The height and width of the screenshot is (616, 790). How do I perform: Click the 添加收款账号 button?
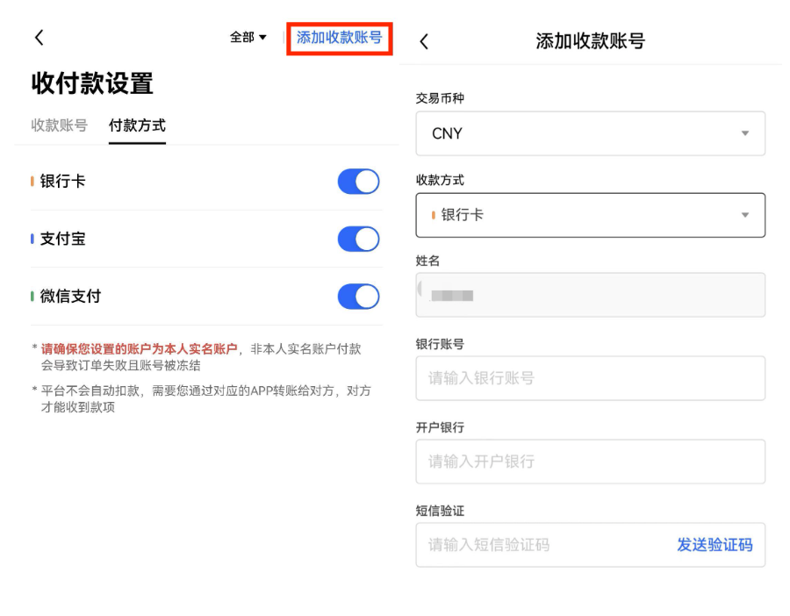(x=339, y=39)
